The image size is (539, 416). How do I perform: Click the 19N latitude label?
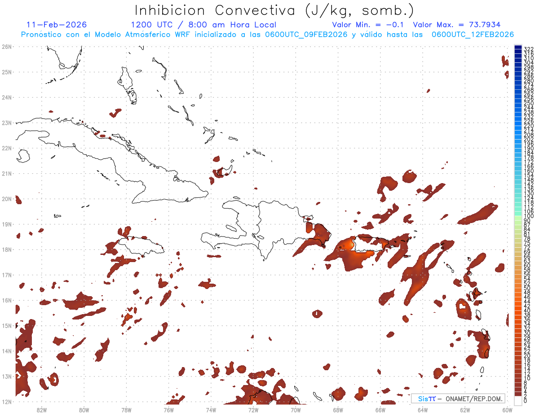coord(6,224)
